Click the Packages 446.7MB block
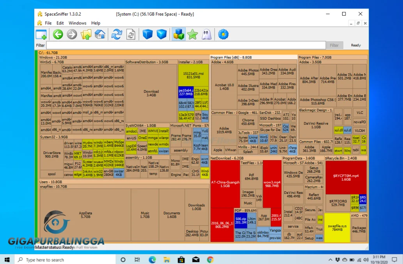 [359, 230]
